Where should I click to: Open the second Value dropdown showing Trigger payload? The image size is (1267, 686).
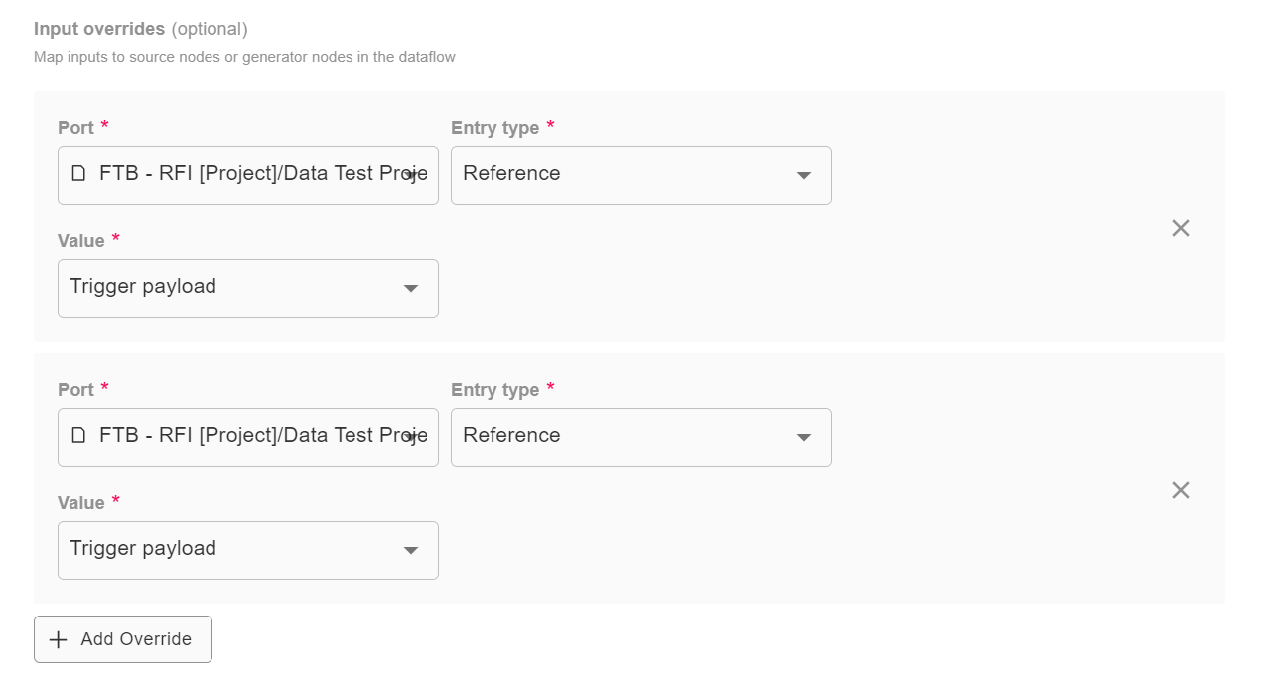[x=247, y=550]
